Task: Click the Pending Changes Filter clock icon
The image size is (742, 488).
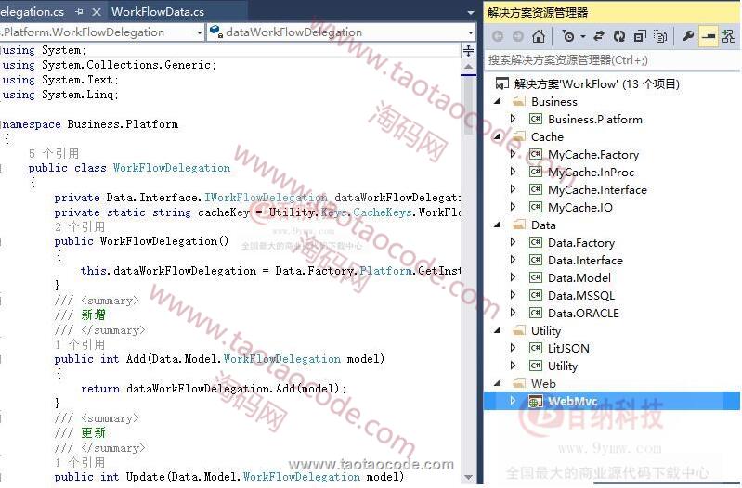Action: pos(568,36)
